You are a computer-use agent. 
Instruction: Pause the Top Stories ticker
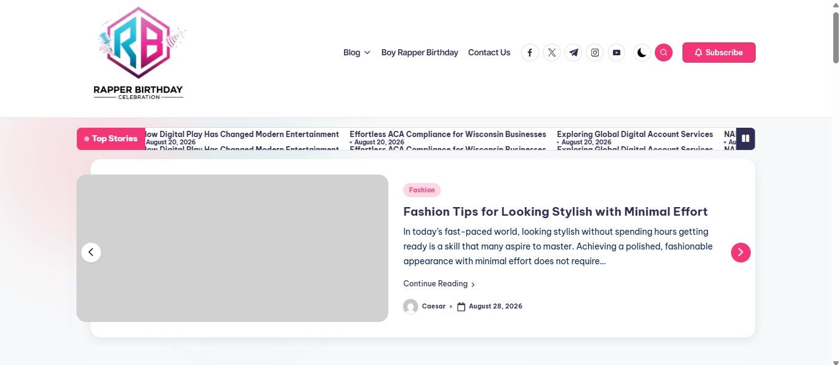[745, 139]
